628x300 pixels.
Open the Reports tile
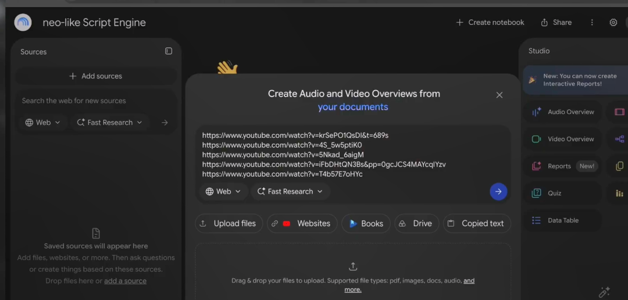[562, 166]
